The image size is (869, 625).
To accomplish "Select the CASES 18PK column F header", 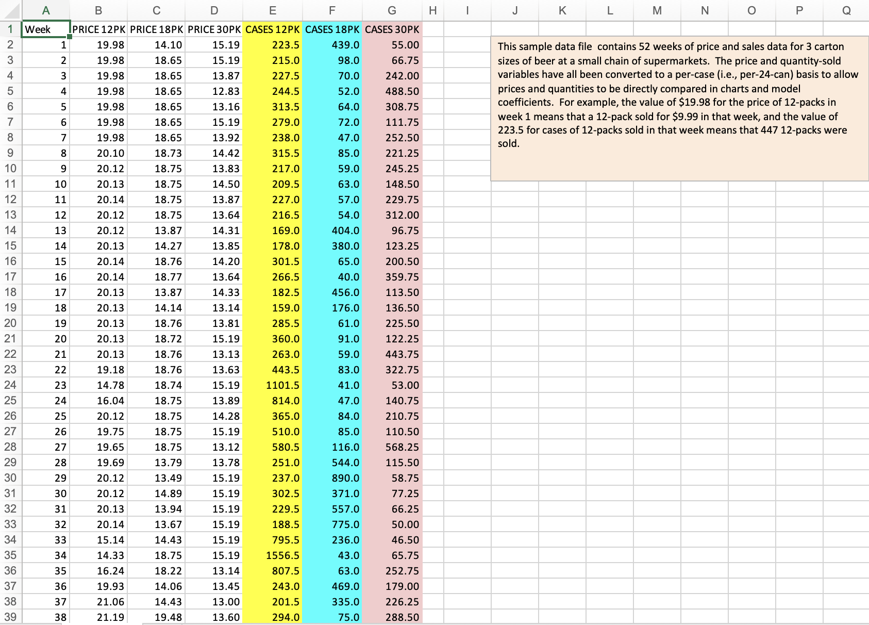I will 332,10.
